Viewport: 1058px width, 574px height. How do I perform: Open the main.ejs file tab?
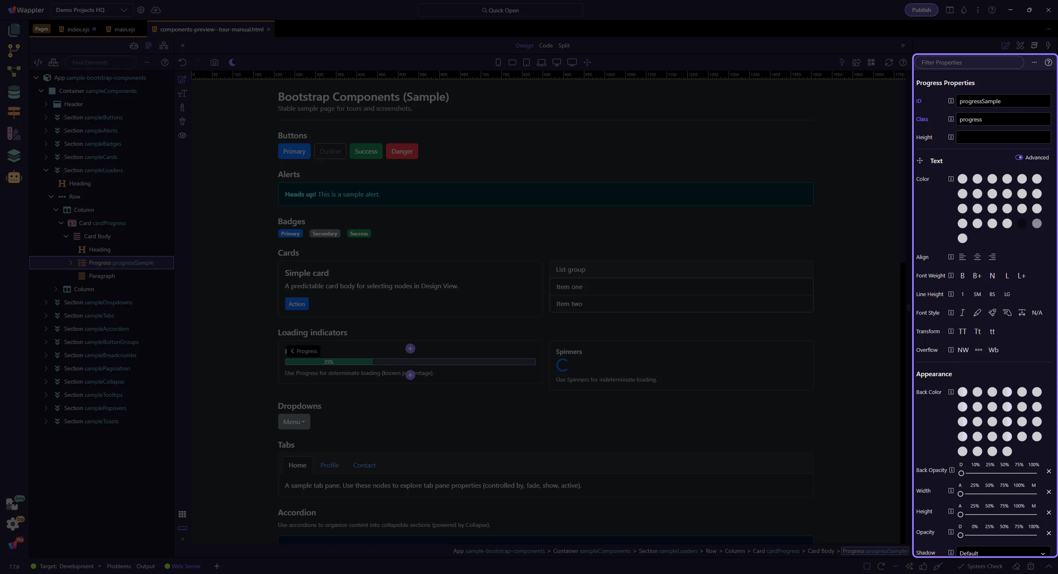[x=124, y=29]
